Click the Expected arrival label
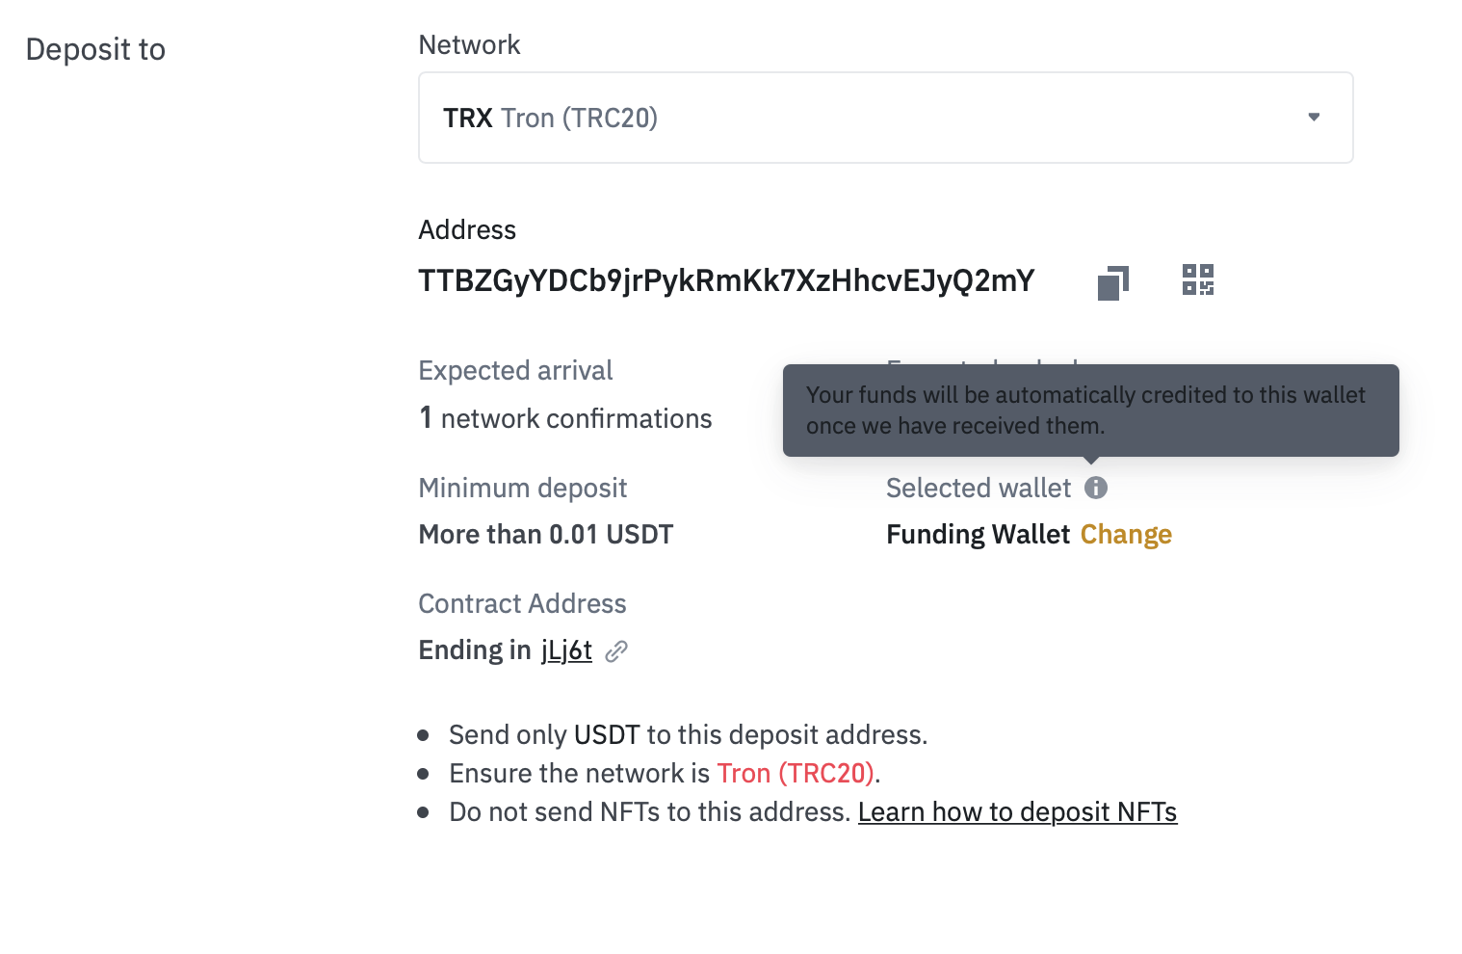Screen dimensions: 1462x954 tap(515, 371)
